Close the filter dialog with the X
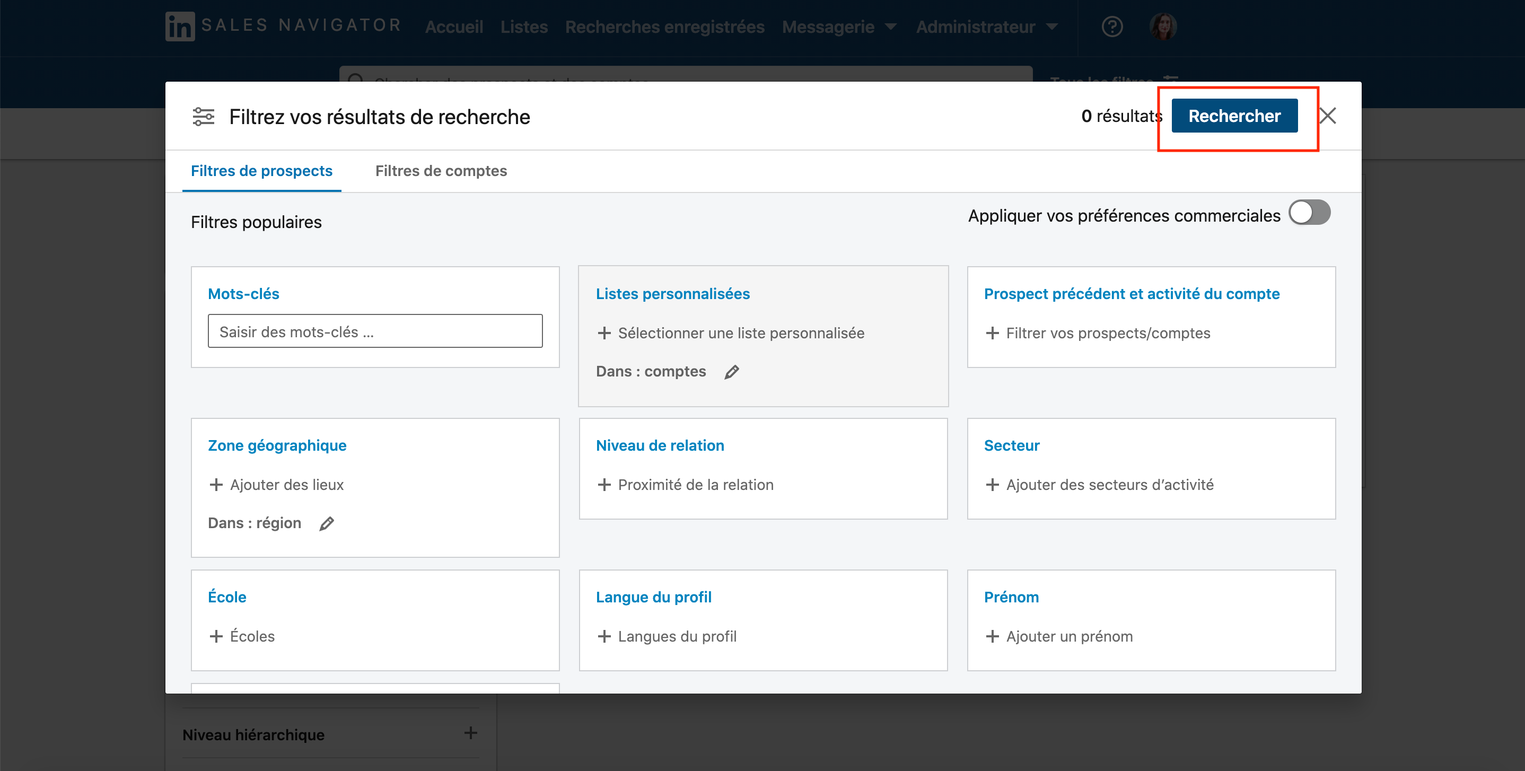Image resolution: width=1525 pixels, height=771 pixels. pos(1328,116)
